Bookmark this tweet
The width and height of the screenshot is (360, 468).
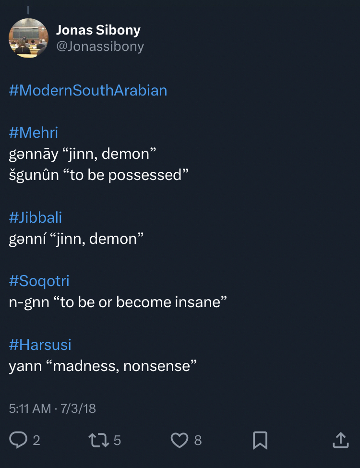tap(260, 440)
